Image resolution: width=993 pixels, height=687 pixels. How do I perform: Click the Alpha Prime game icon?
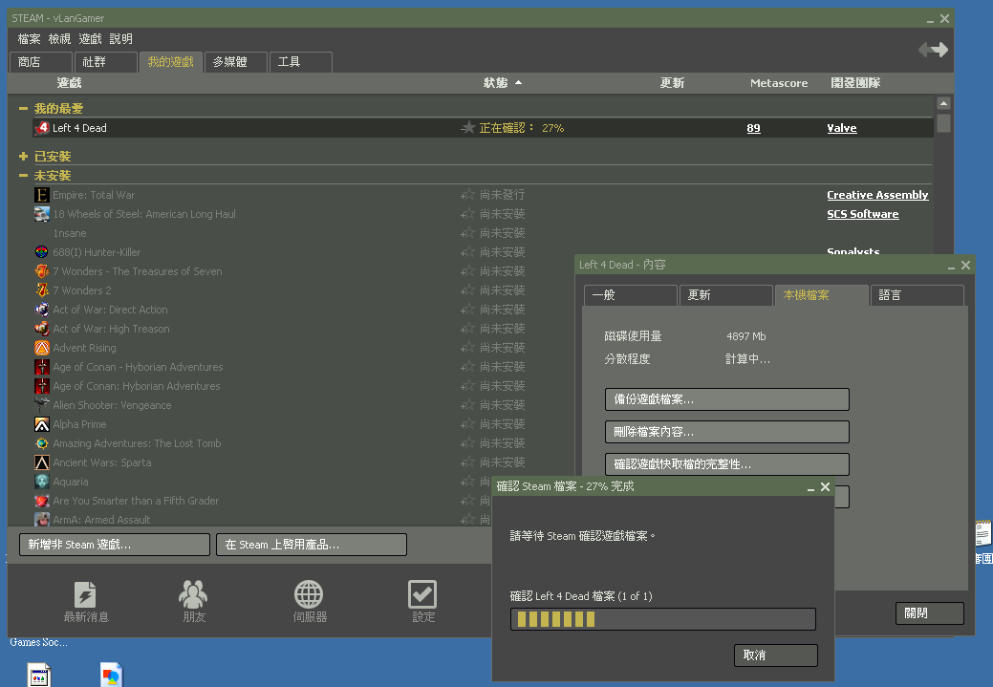tap(42, 424)
